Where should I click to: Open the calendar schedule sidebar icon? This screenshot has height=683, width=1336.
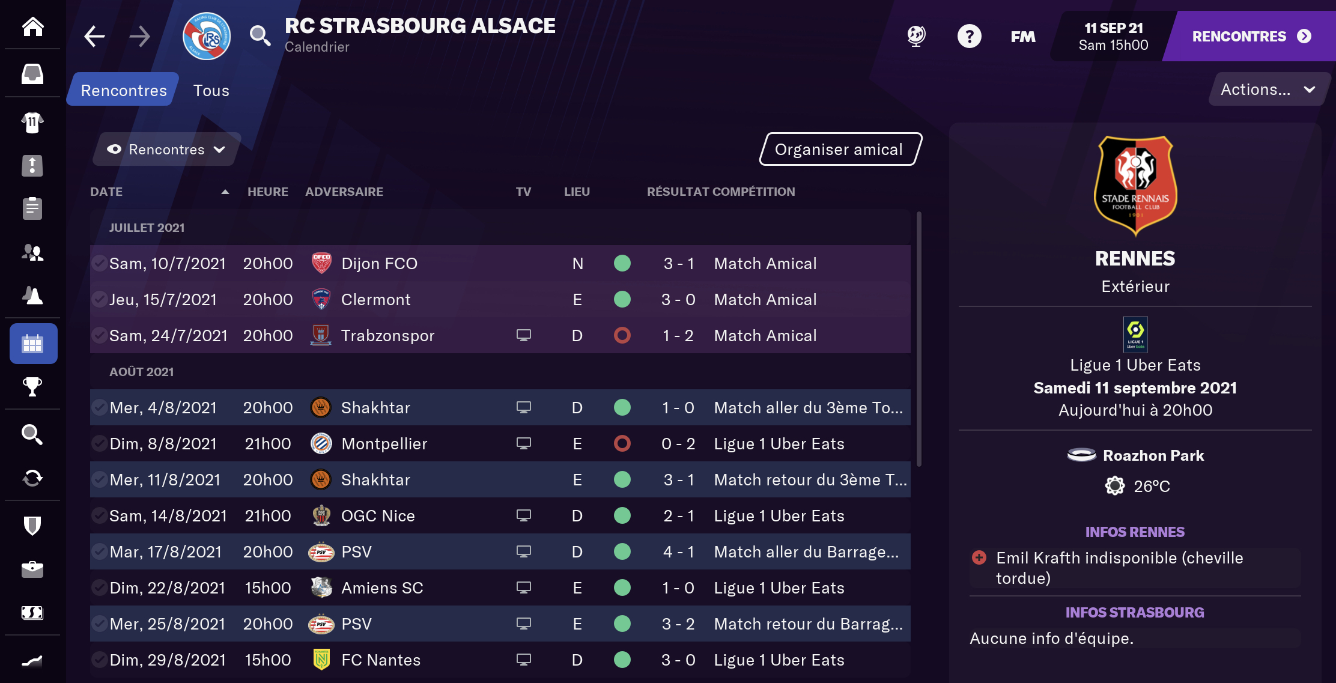click(x=33, y=344)
